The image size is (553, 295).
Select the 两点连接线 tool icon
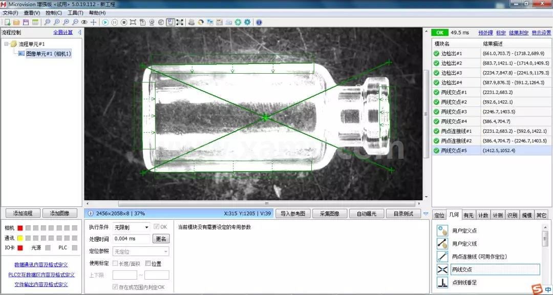pyautogui.click(x=442, y=257)
